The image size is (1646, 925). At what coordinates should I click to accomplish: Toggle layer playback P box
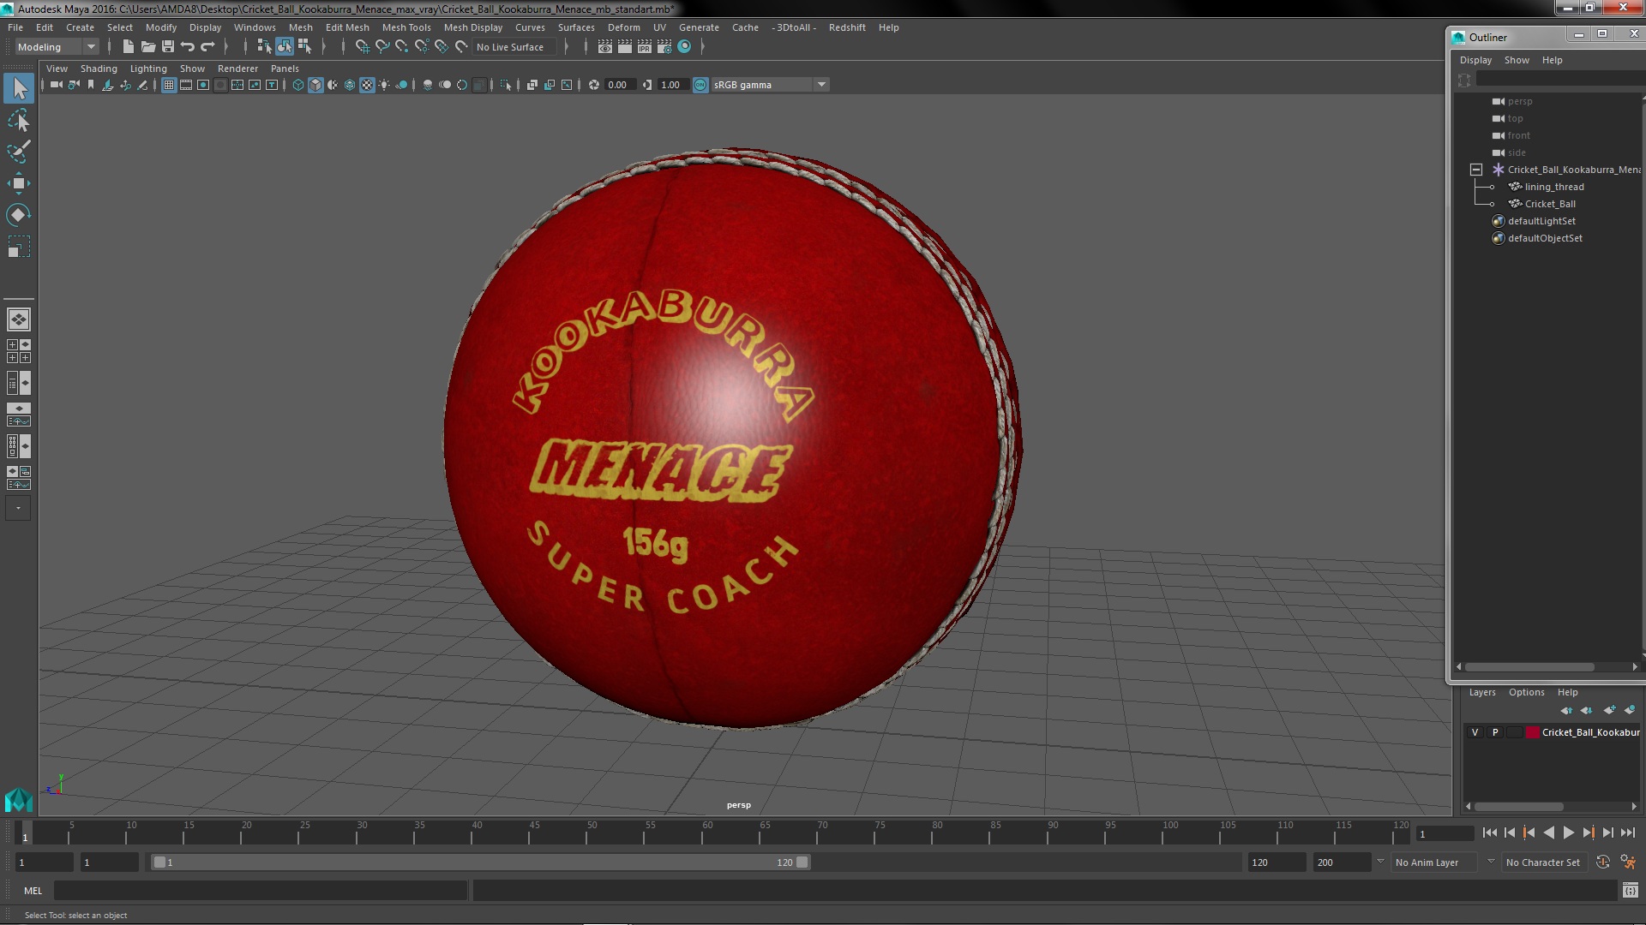point(1495,732)
